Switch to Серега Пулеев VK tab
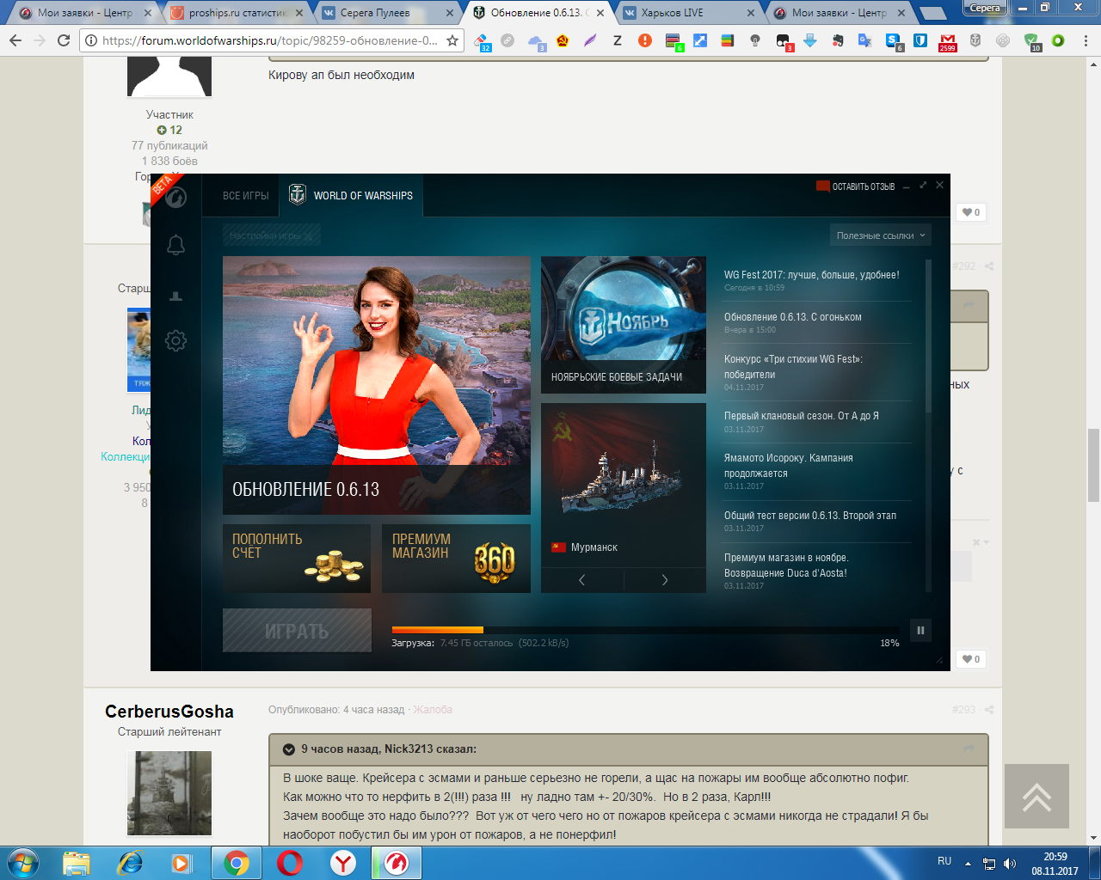Screen dimensions: 1101x880 click(x=385, y=13)
